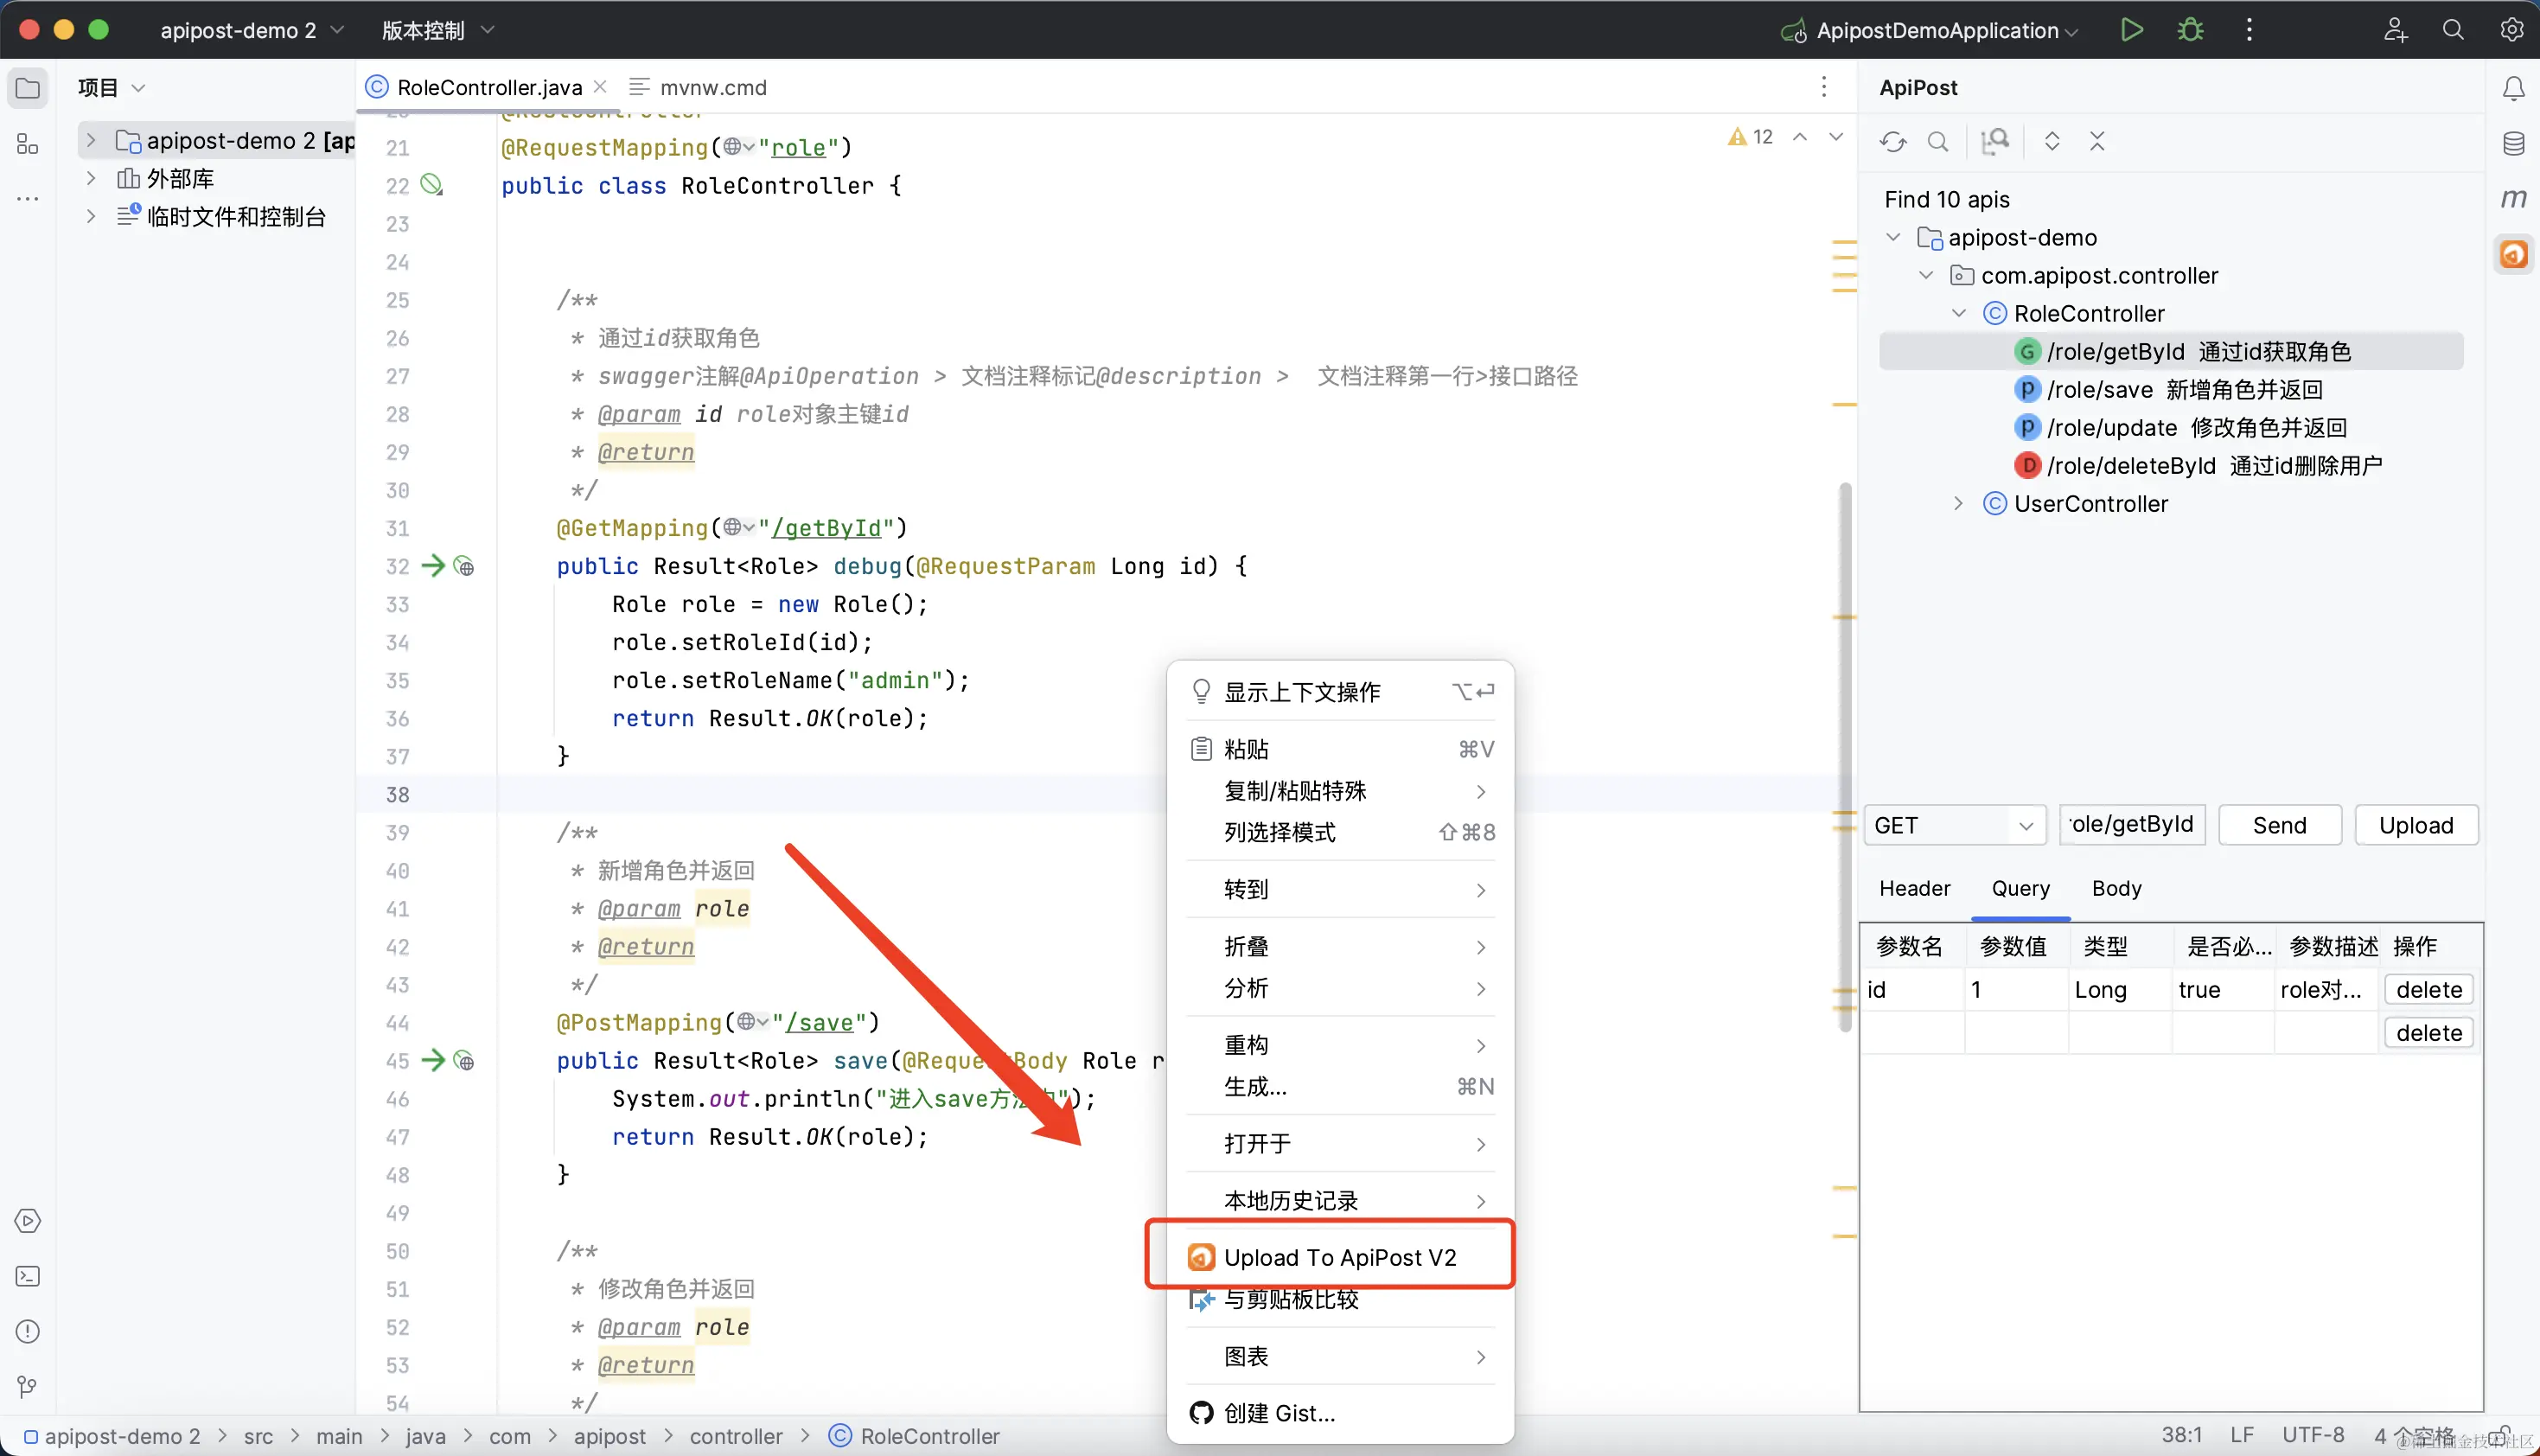
Task: Open the Maven tool window icon
Action: tap(2513, 198)
